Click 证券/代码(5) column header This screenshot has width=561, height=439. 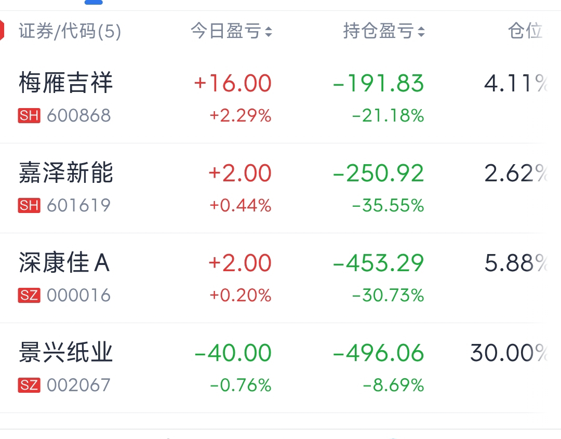tap(70, 32)
